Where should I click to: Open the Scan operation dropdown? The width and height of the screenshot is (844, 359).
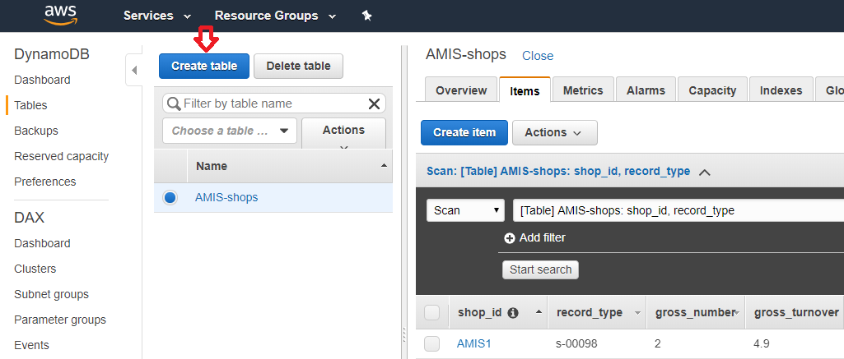(x=465, y=210)
